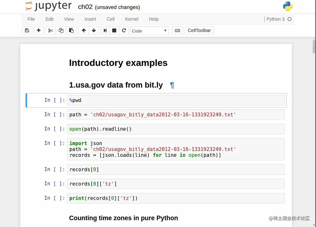Click the vertical scrollbar thumb

pyautogui.click(x=314, y=47)
